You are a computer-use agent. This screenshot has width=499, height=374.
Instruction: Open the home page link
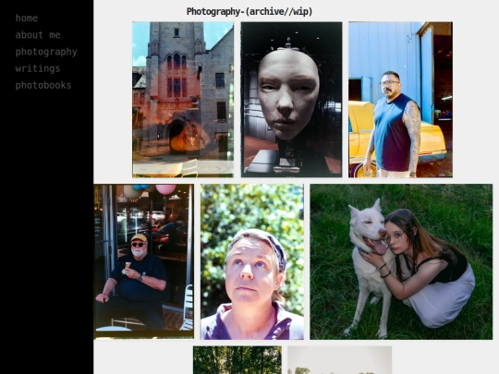(27, 18)
